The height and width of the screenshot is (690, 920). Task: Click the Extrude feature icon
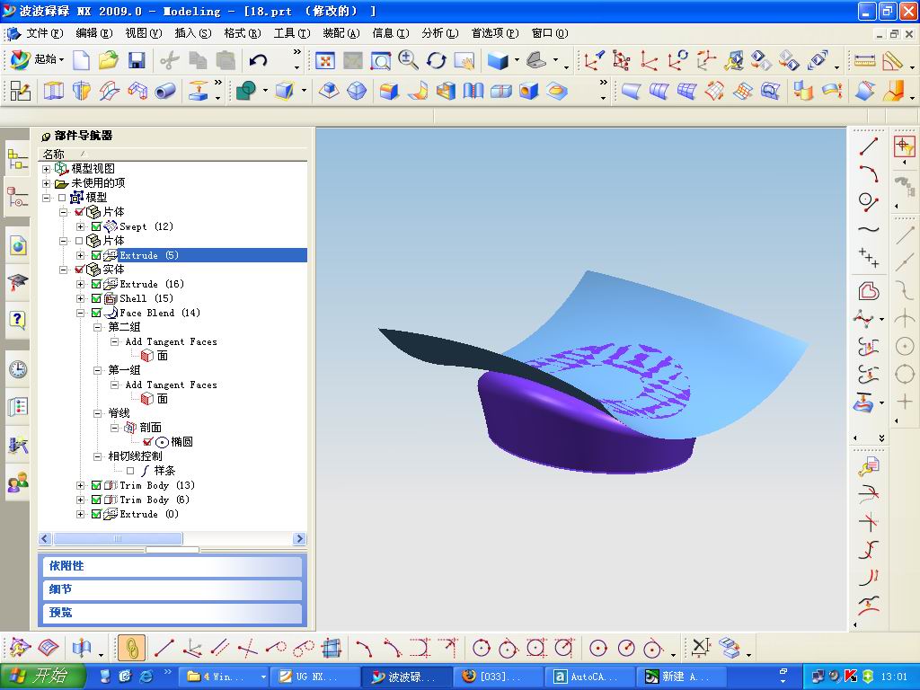point(53,91)
